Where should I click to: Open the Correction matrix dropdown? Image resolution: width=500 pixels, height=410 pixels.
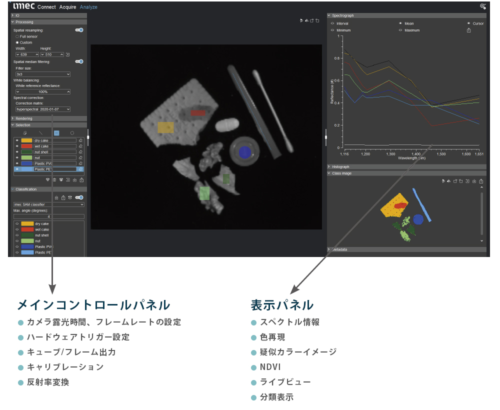43,109
